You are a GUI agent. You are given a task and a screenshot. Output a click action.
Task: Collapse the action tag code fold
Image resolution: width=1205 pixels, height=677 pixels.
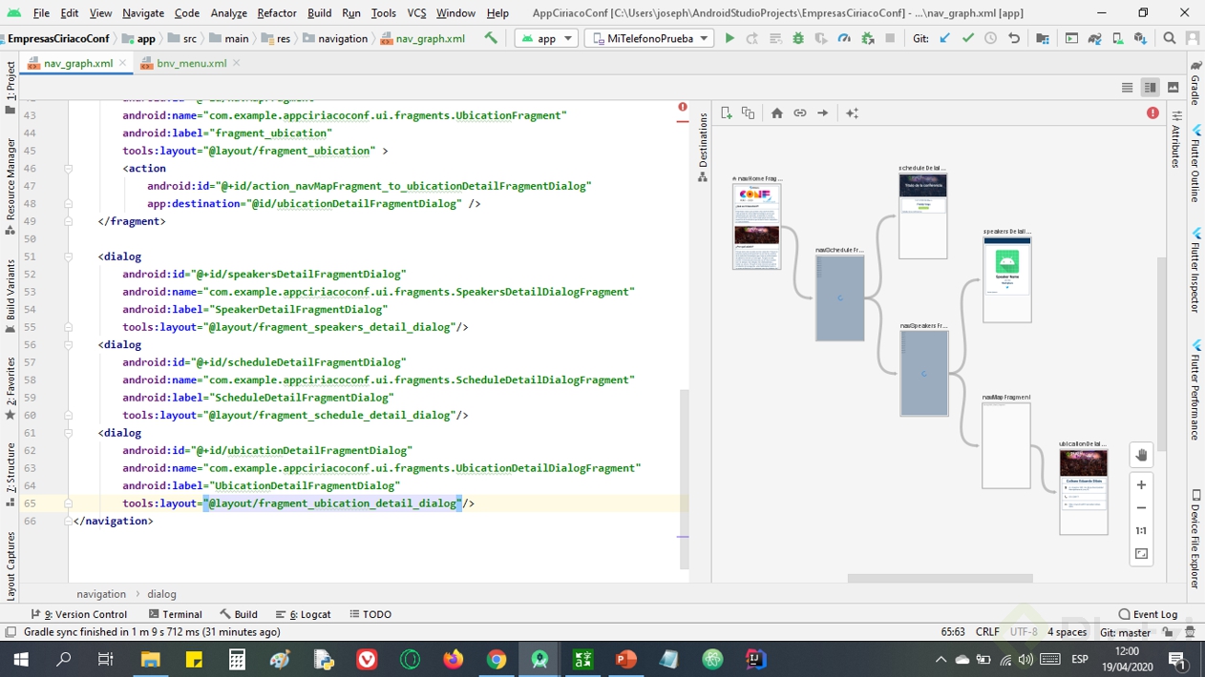pos(69,169)
